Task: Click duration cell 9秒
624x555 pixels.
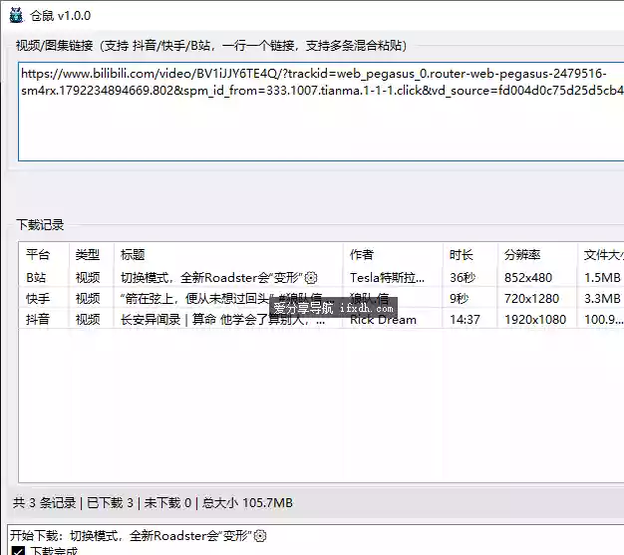Action: (x=460, y=298)
